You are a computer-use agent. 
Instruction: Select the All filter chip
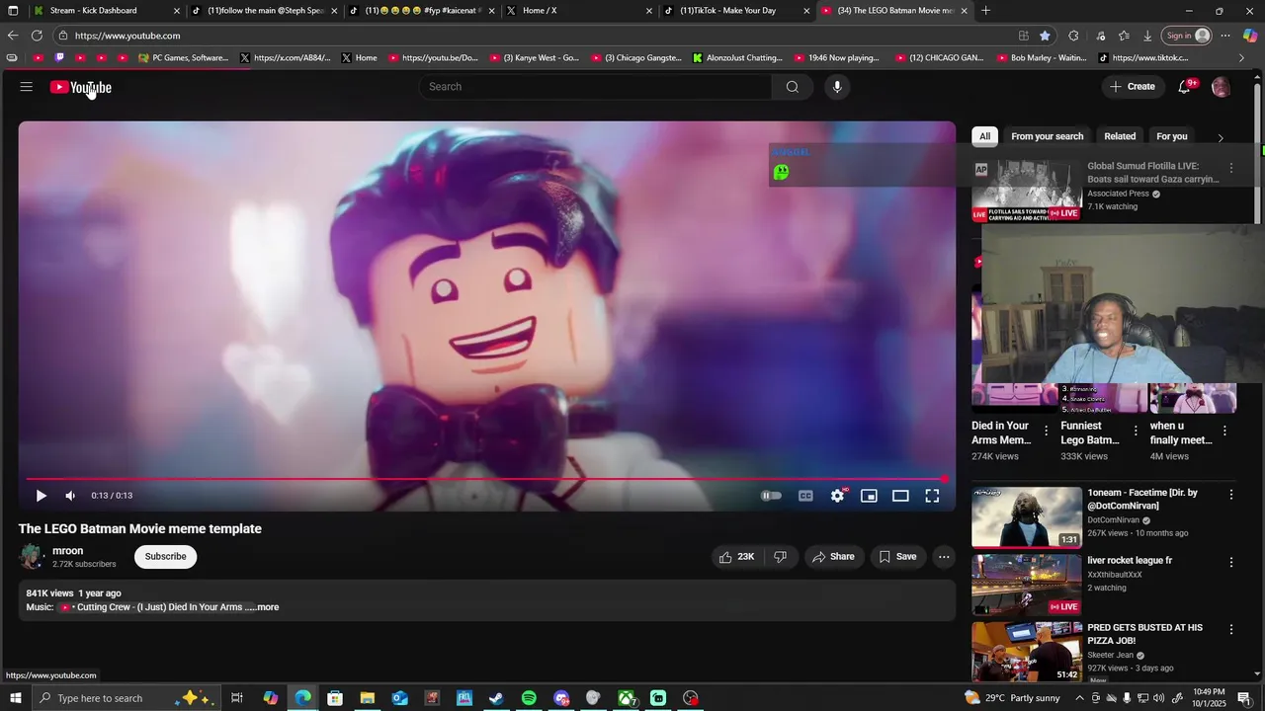(984, 136)
